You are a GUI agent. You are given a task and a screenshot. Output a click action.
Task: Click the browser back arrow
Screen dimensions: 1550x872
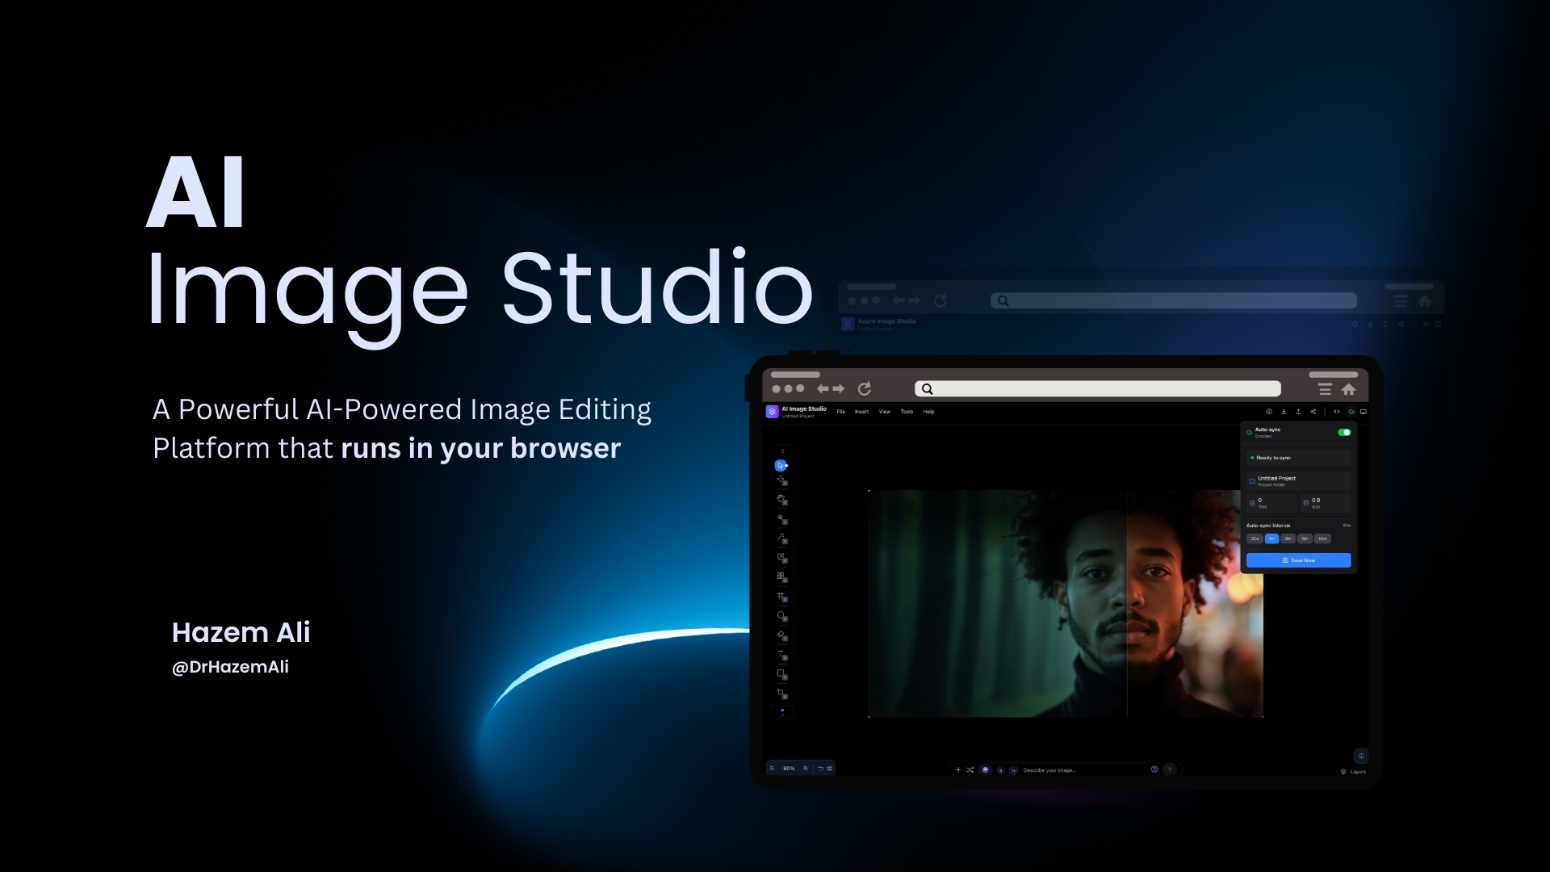pyautogui.click(x=823, y=389)
